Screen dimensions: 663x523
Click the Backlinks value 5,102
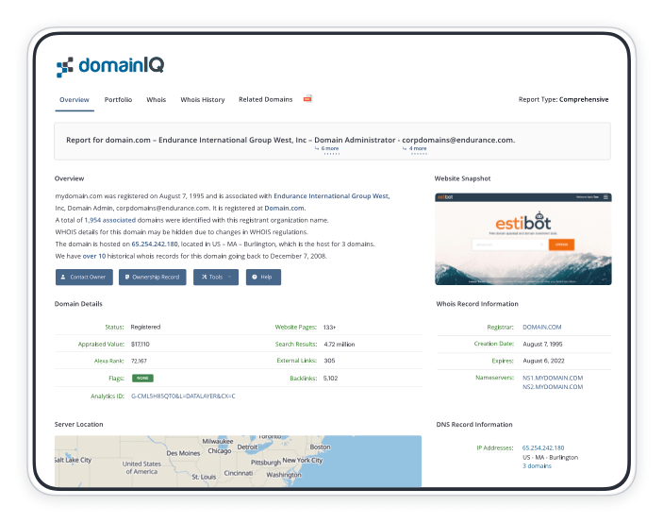point(331,379)
